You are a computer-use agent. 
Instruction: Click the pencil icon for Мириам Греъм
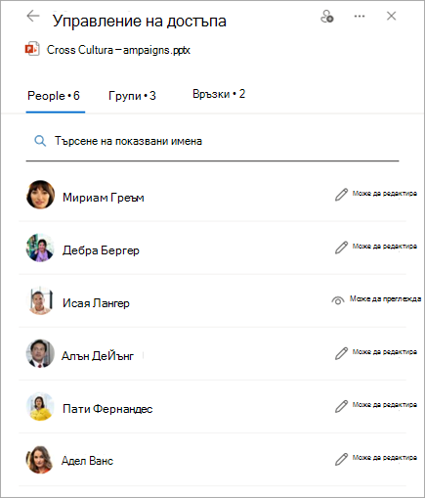tap(341, 195)
